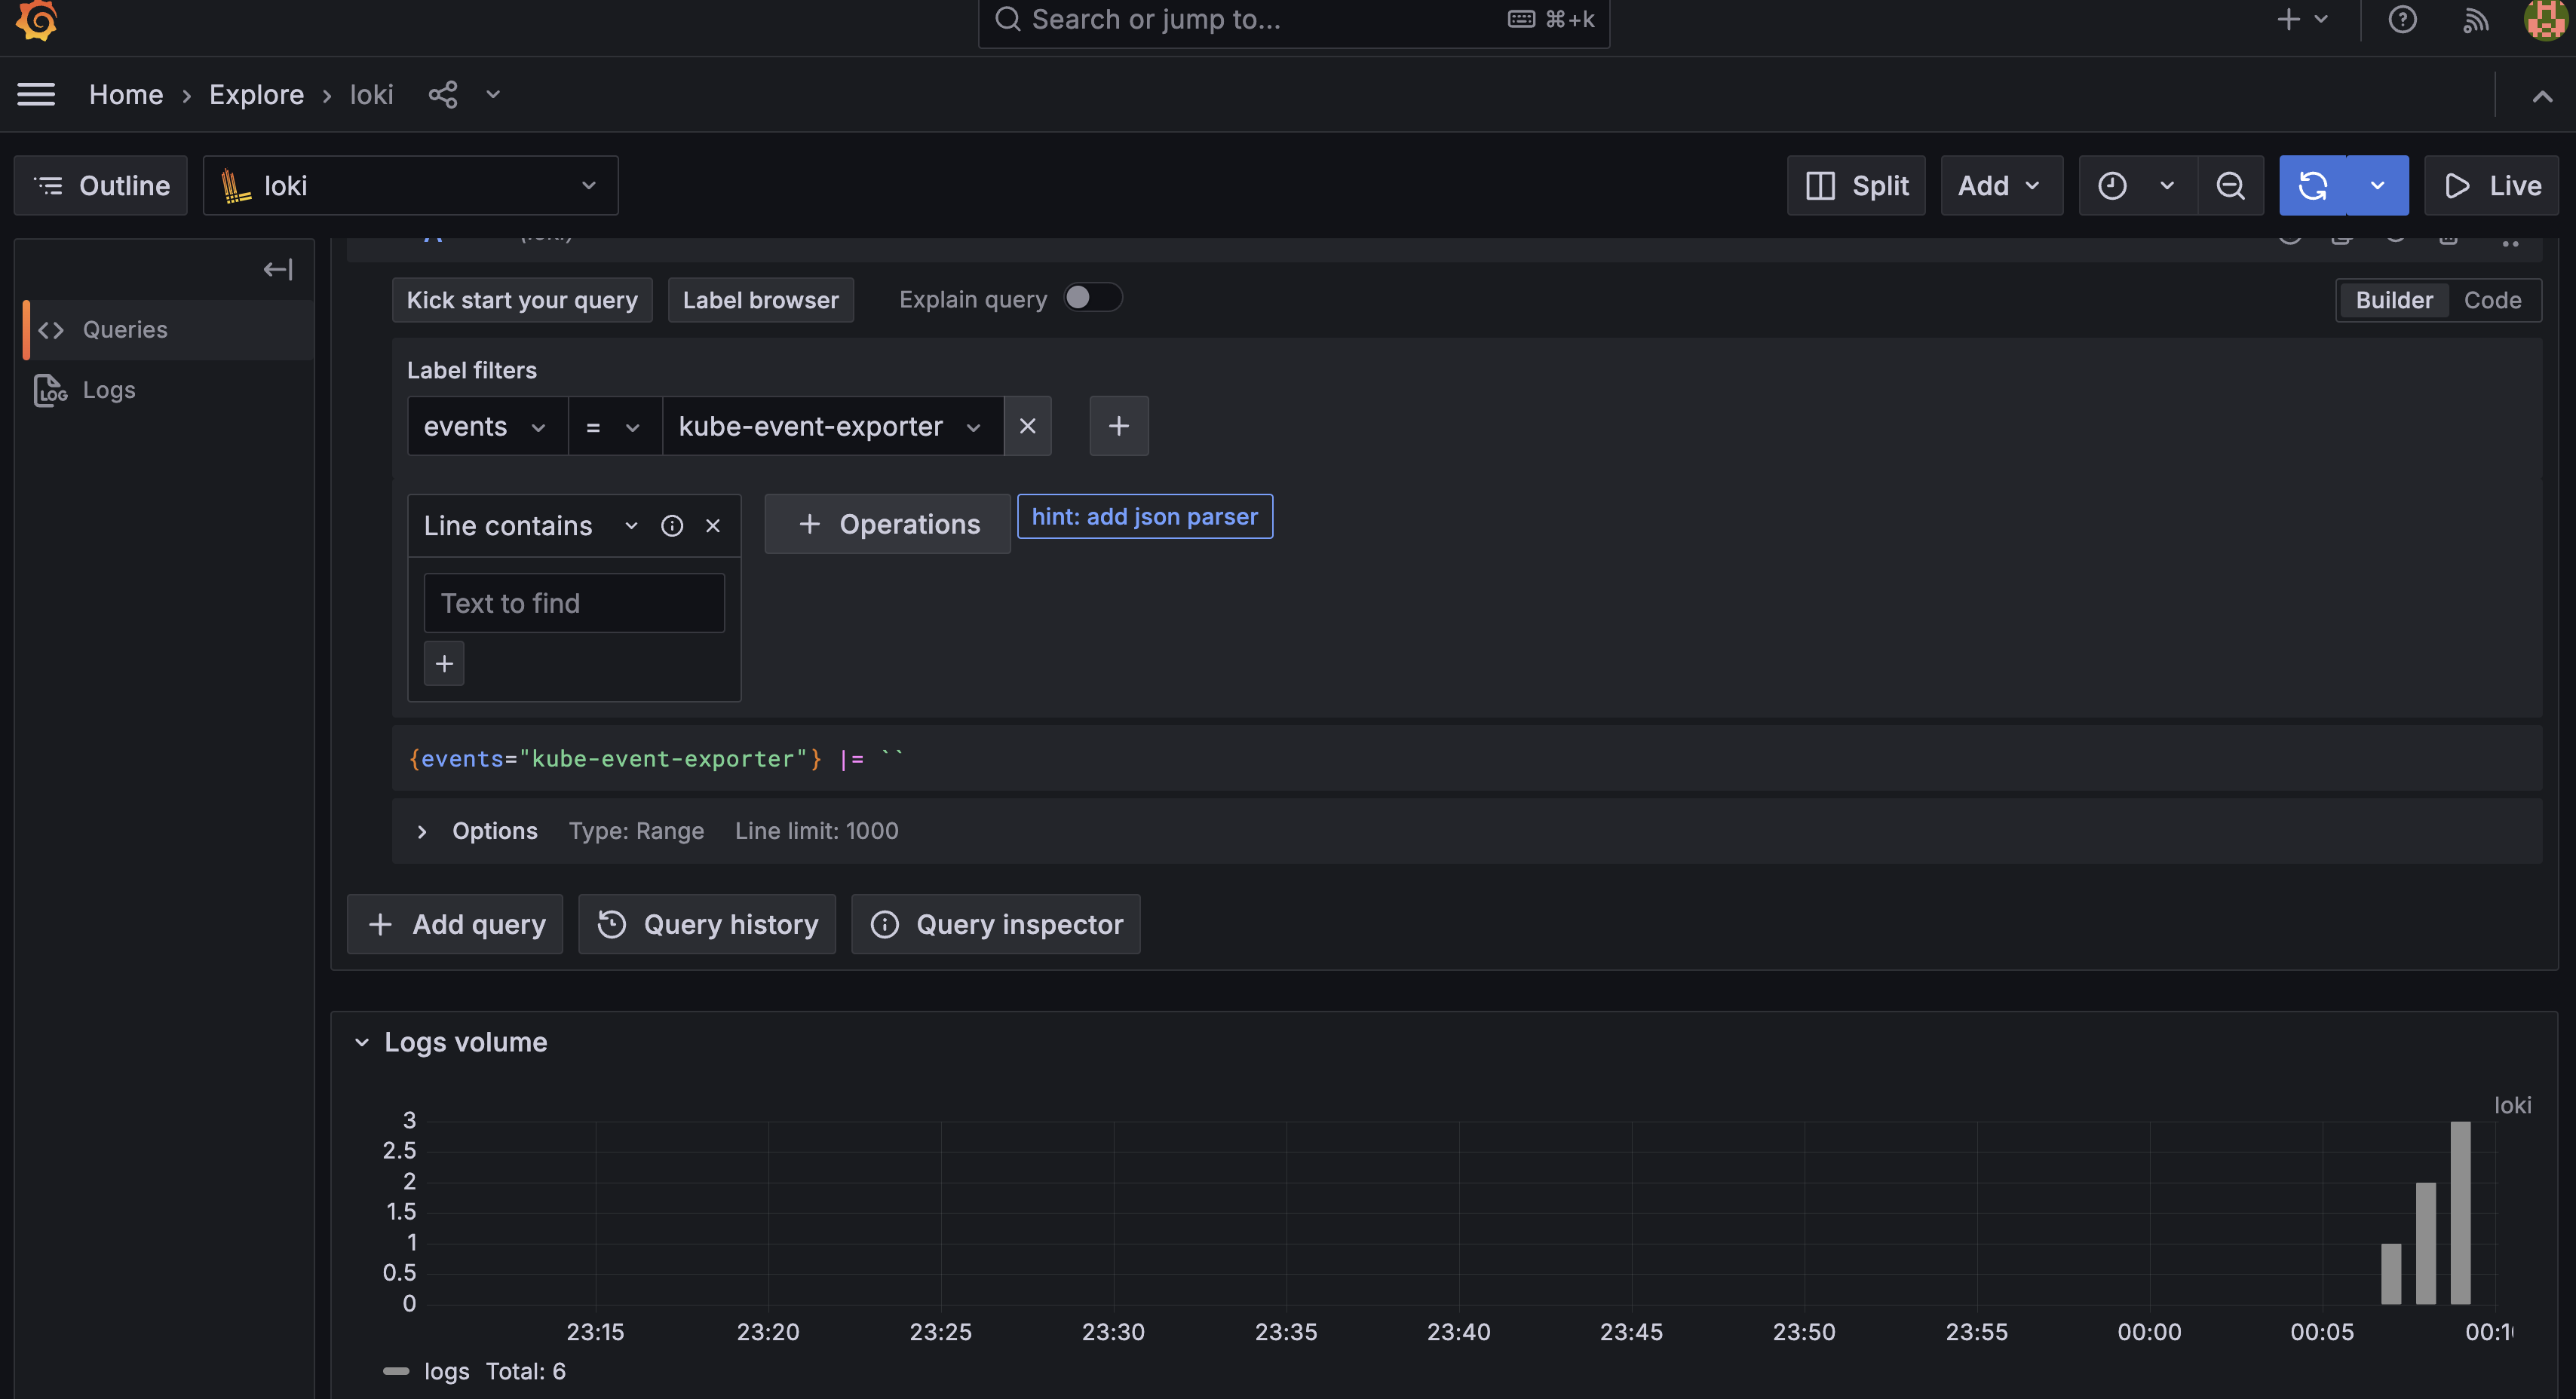
Task: Remove the events label filter
Action: tap(1027, 427)
